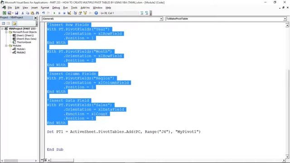Close the Project - VBAProject panel

[x=35, y=18]
